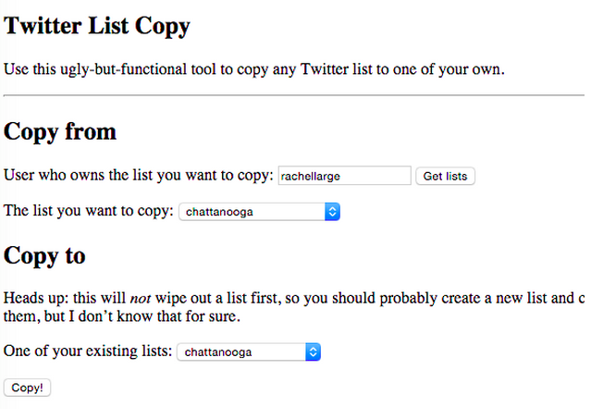
Task: Open the 'The list you want to copy' dropdown
Action: click(x=252, y=212)
